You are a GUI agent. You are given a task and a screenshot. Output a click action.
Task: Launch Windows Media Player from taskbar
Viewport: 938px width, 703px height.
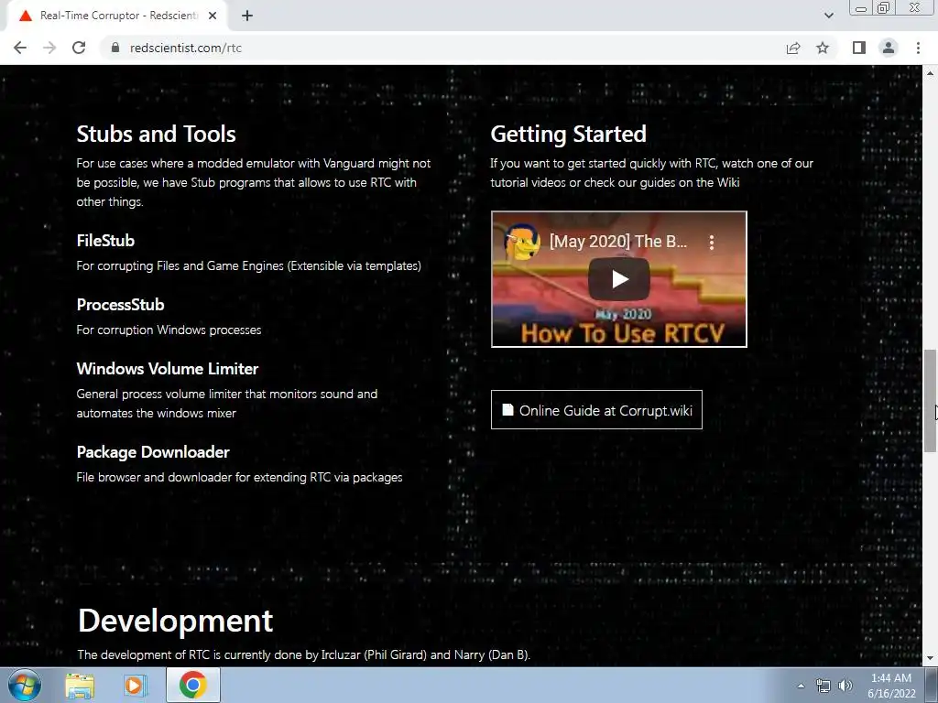[135, 685]
